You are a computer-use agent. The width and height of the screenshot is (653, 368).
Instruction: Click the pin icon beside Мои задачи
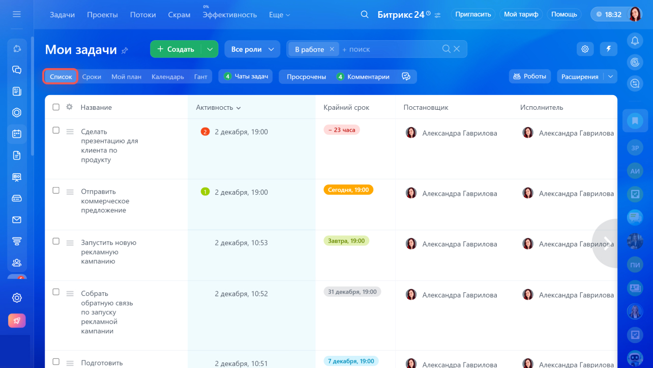[x=125, y=50]
